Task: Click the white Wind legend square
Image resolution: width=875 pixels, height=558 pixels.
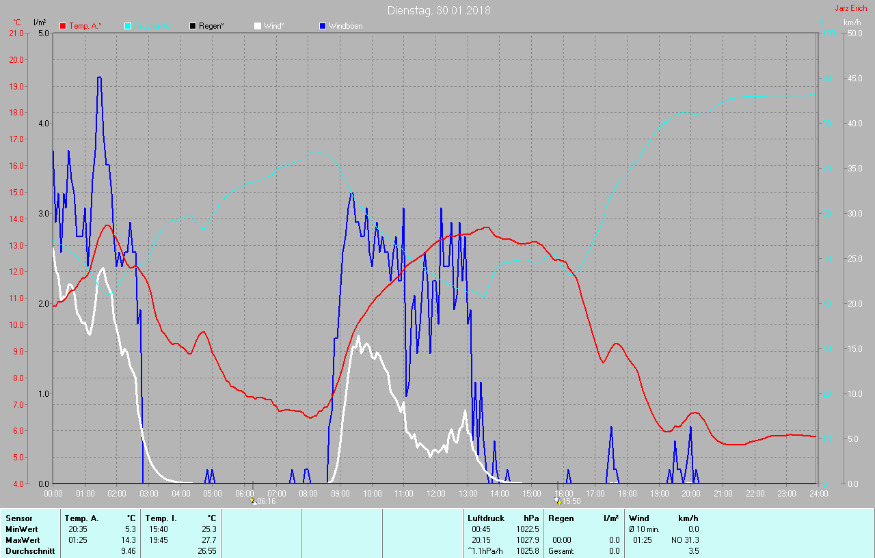Action: click(x=258, y=26)
